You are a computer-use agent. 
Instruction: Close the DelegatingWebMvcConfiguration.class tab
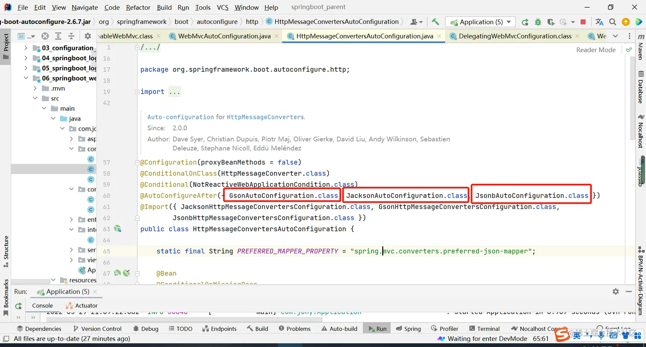click(578, 36)
